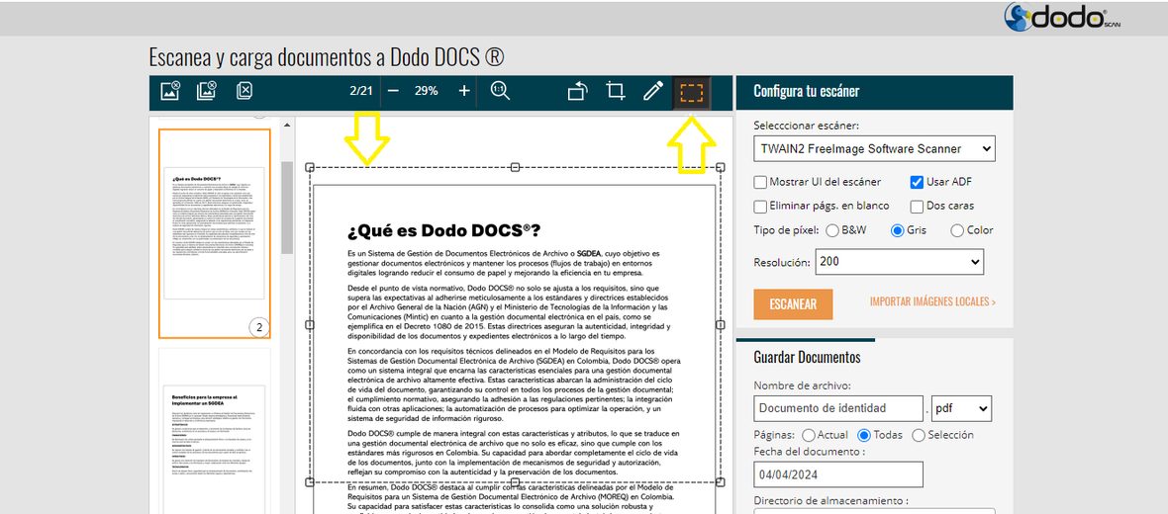Toggle the dashed selection area tool

tap(691, 92)
